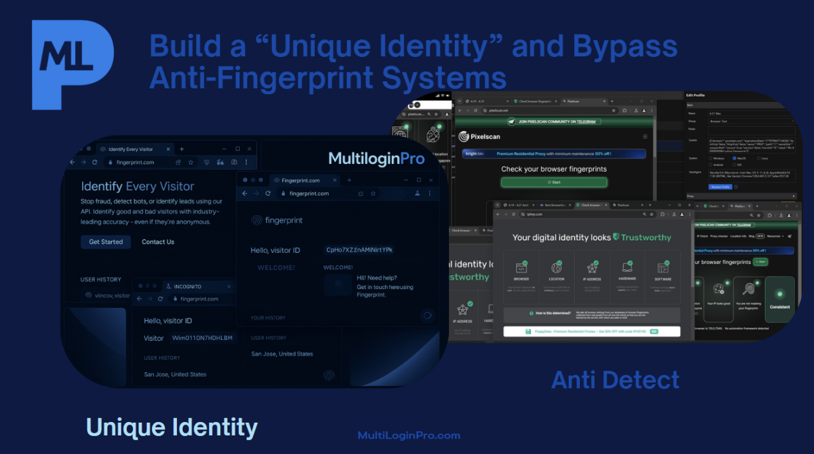The width and height of the screenshot is (814, 454).
Task: Click the SOFTWARE icon on iphey
Action: point(663,268)
